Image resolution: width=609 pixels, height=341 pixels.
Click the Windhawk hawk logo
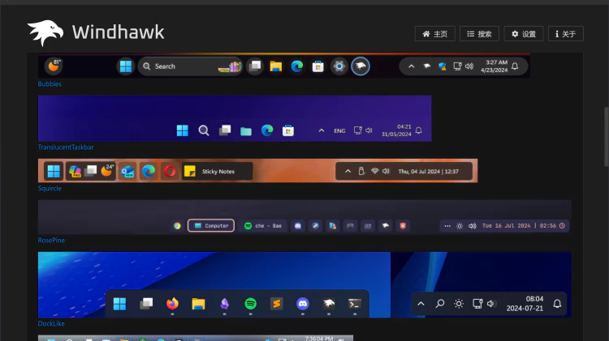pos(45,32)
